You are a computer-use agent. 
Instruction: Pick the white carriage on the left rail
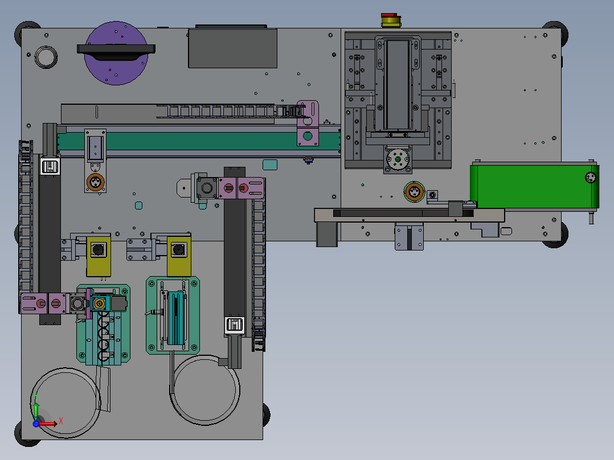[50, 167]
